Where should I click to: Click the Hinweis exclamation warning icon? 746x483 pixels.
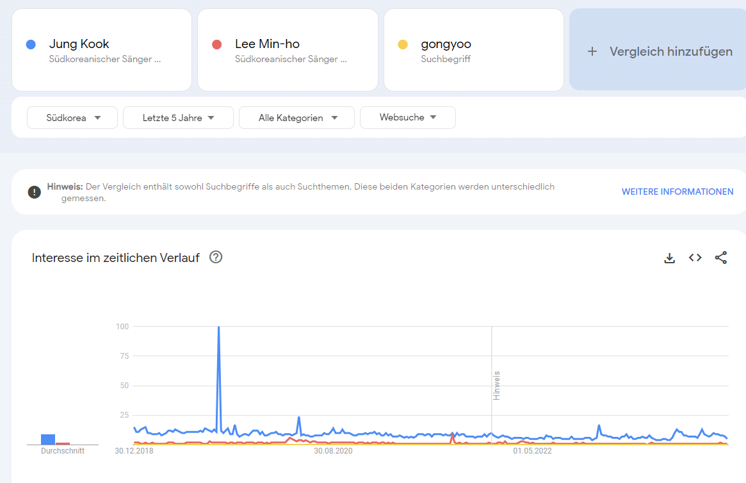34,192
